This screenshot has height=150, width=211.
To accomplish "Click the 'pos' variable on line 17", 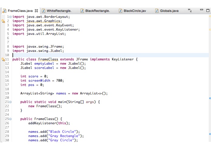I will point(31,85).
